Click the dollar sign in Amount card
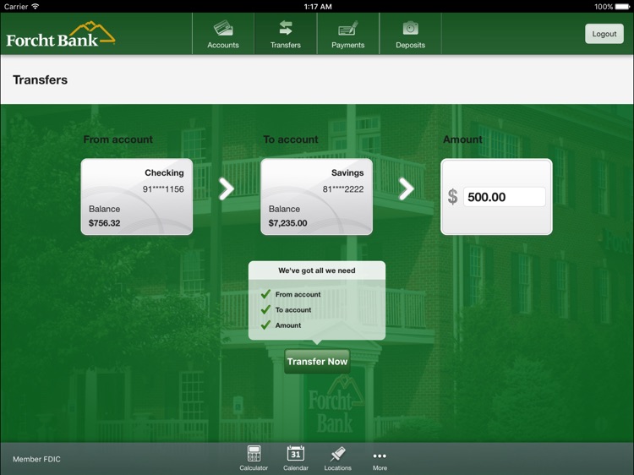The width and height of the screenshot is (634, 475). pyautogui.click(x=452, y=197)
